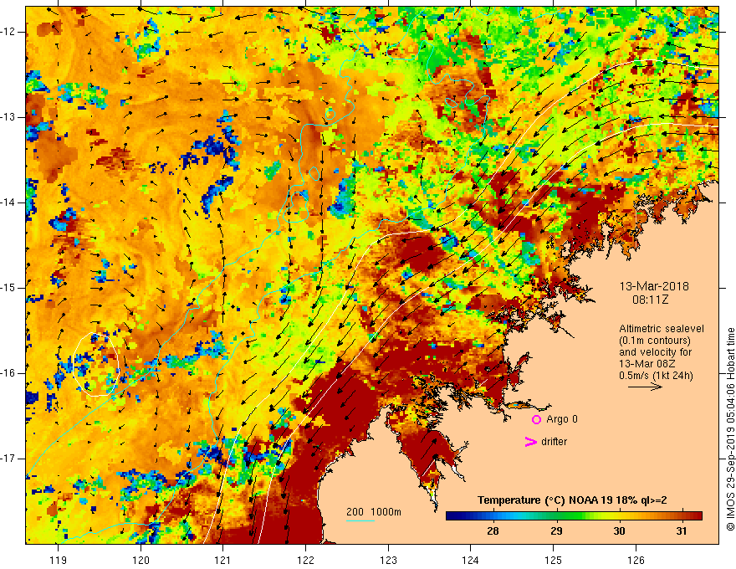Click the '119' longitude axis label
The width and height of the screenshot is (736, 569).
pyautogui.click(x=58, y=560)
